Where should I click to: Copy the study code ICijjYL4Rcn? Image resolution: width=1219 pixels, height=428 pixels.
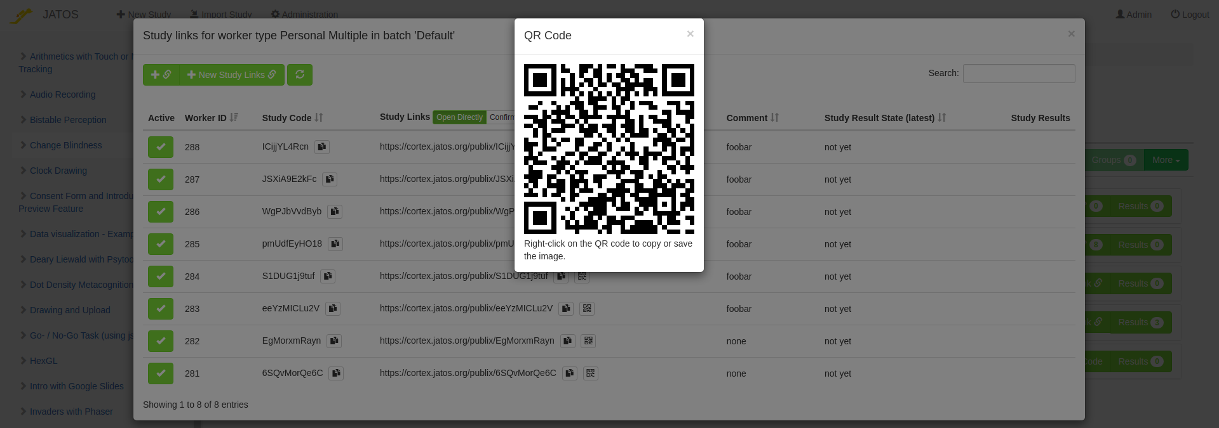pos(322,147)
